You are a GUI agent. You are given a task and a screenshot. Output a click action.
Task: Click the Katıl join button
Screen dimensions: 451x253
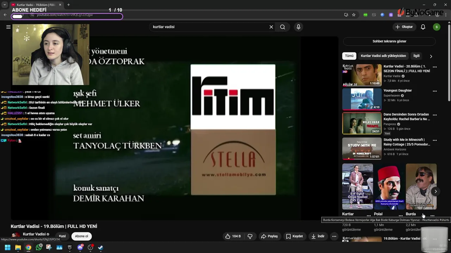62,236
